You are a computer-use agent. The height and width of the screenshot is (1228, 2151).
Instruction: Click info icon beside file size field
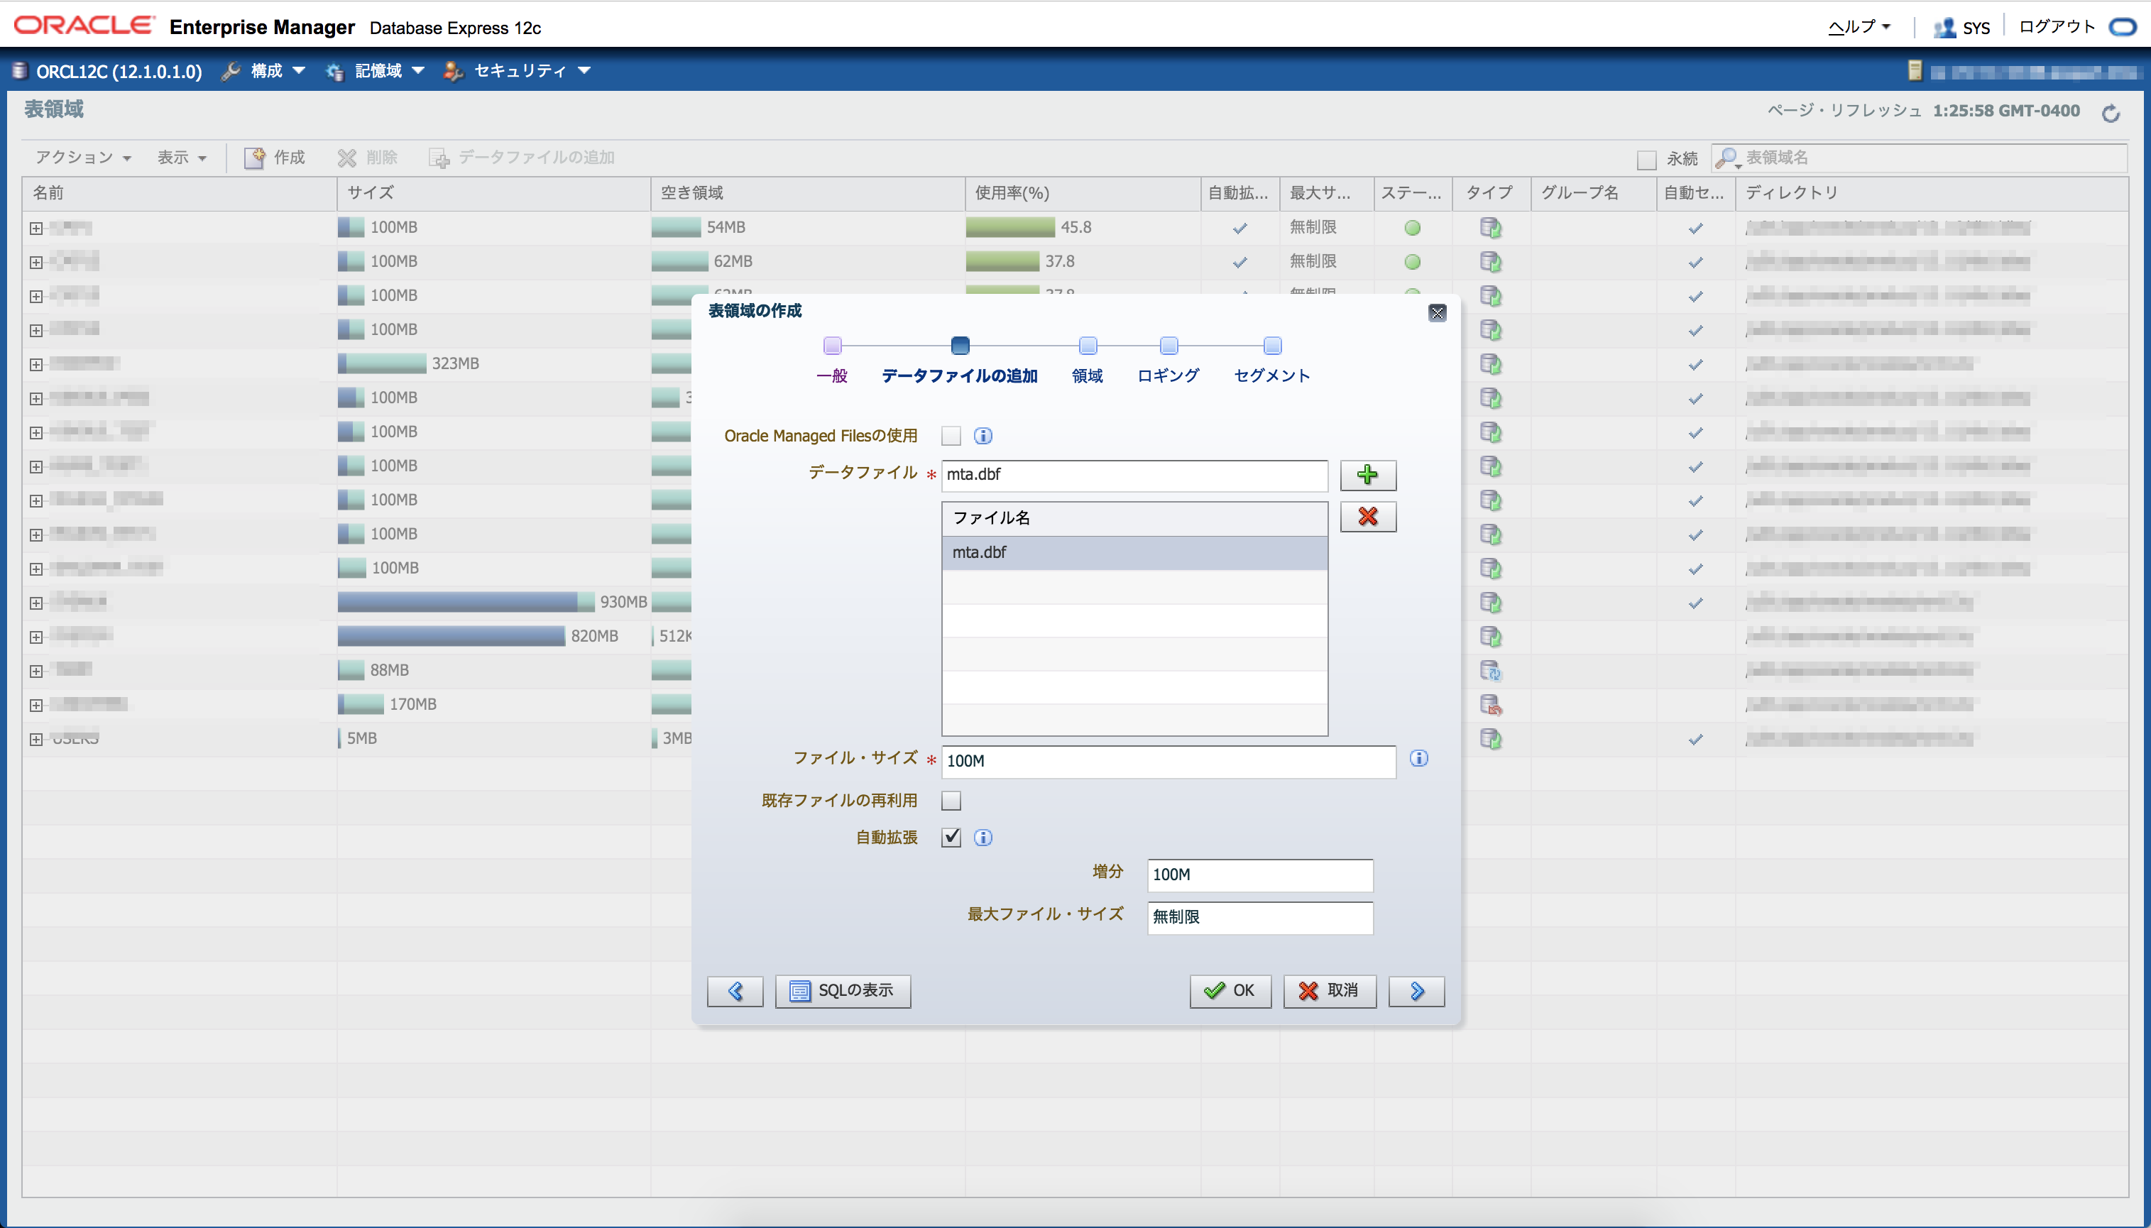(1418, 758)
